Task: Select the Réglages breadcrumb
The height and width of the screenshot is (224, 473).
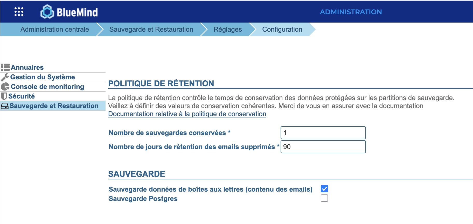Action: pyautogui.click(x=228, y=29)
